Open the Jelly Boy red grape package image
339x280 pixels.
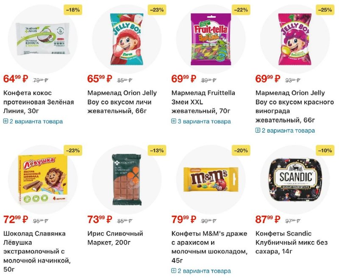click(295, 39)
